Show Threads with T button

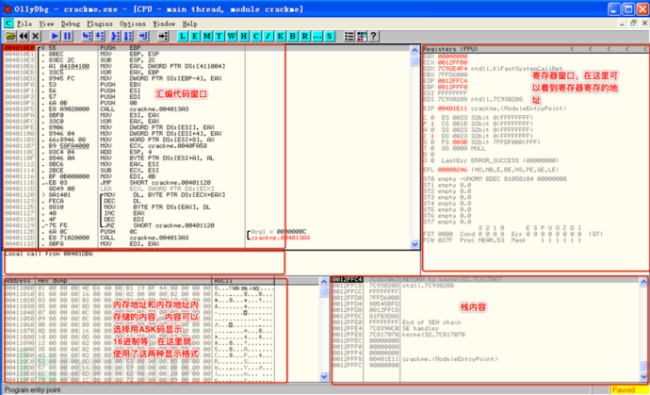coord(219,36)
